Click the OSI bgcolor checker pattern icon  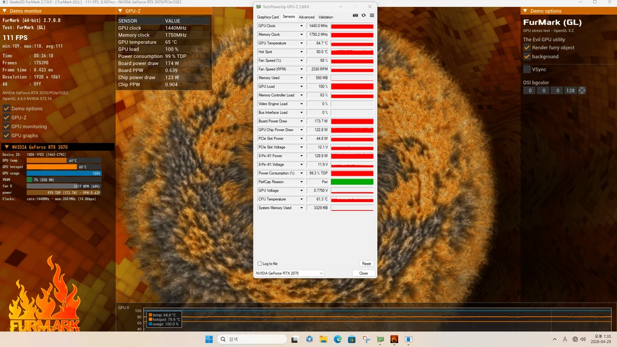[582, 90]
